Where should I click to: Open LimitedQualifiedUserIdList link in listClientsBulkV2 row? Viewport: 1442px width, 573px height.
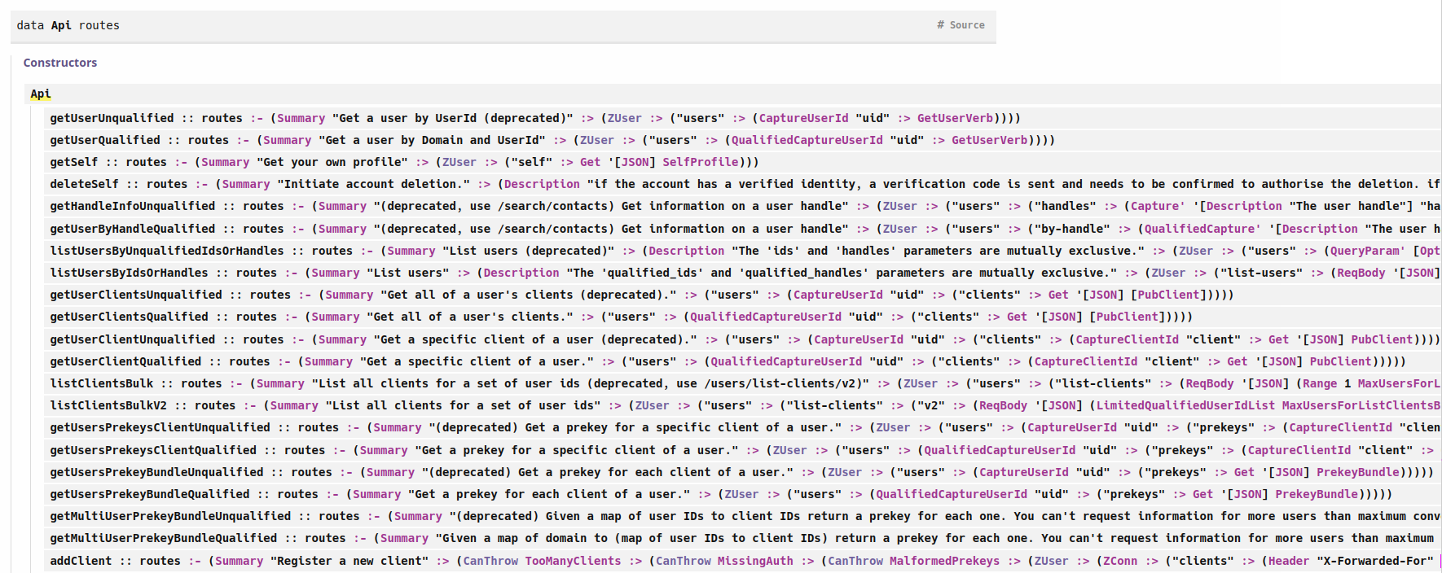point(1185,405)
